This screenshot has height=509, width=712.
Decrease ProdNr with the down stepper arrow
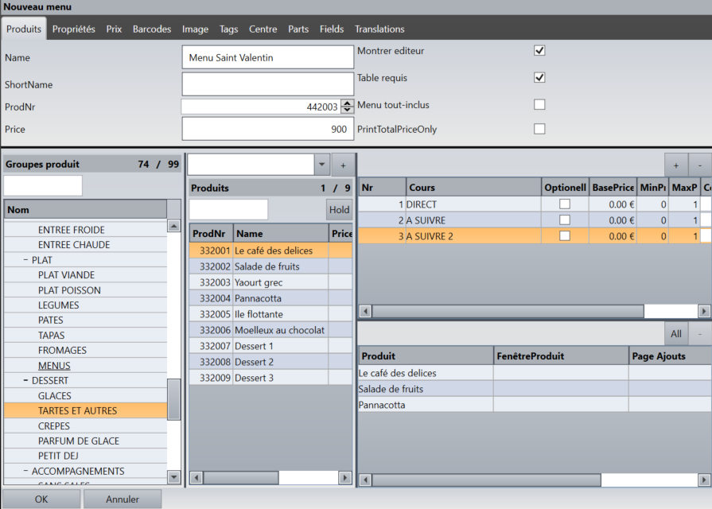point(347,110)
